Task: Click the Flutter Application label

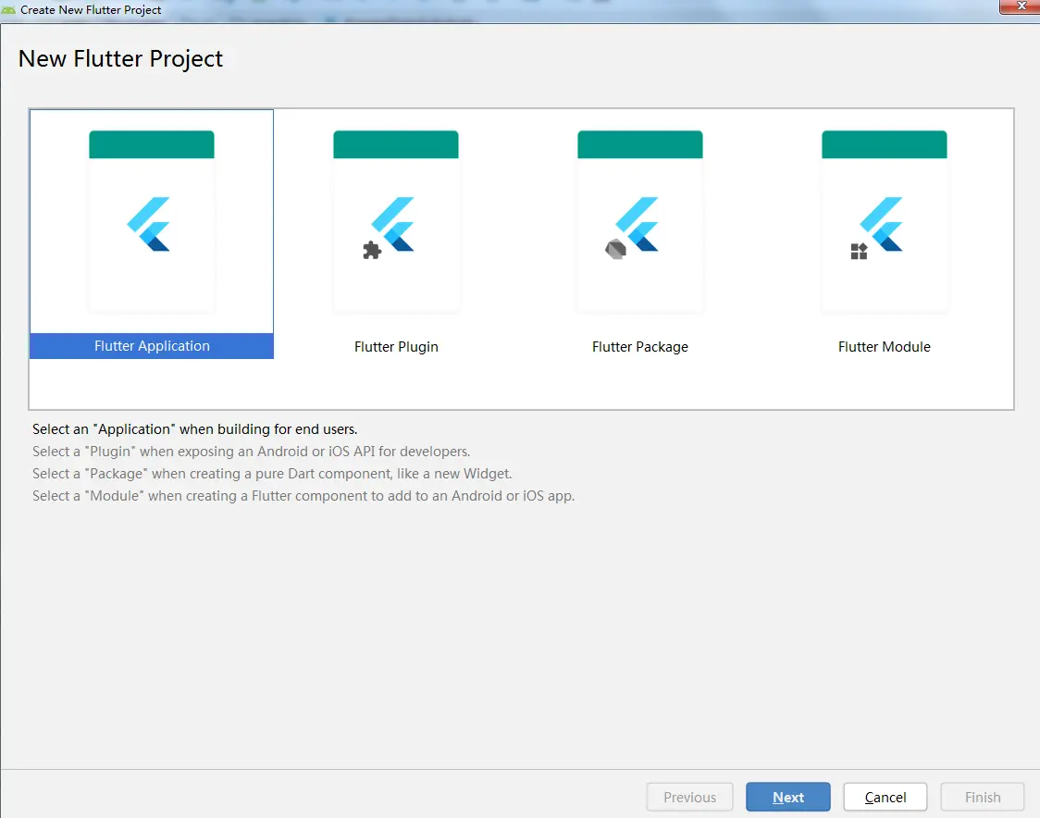Action: point(152,346)
